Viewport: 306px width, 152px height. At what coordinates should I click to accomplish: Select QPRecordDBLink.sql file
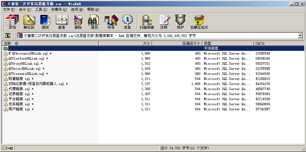[x=26, y=69]
